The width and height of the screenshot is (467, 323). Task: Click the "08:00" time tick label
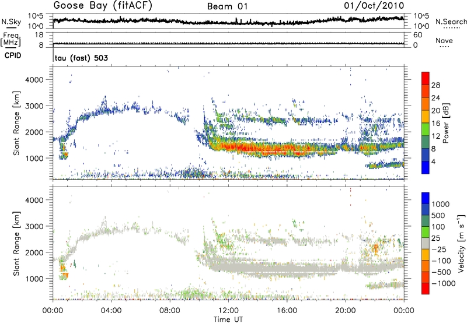[170, 311]
